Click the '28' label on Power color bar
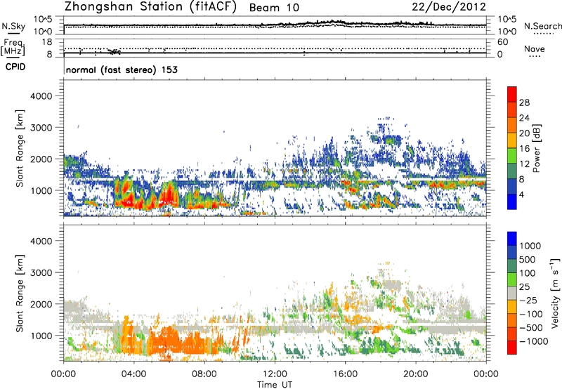 click(x=524, y=103)
